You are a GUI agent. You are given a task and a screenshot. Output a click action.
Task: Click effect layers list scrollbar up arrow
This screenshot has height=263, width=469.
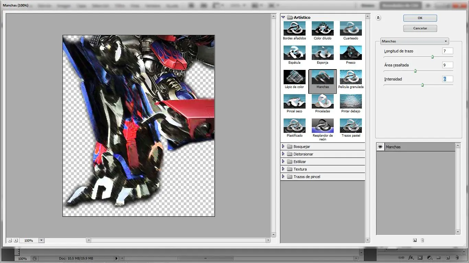pyautogui.click(x=458, y=146)
